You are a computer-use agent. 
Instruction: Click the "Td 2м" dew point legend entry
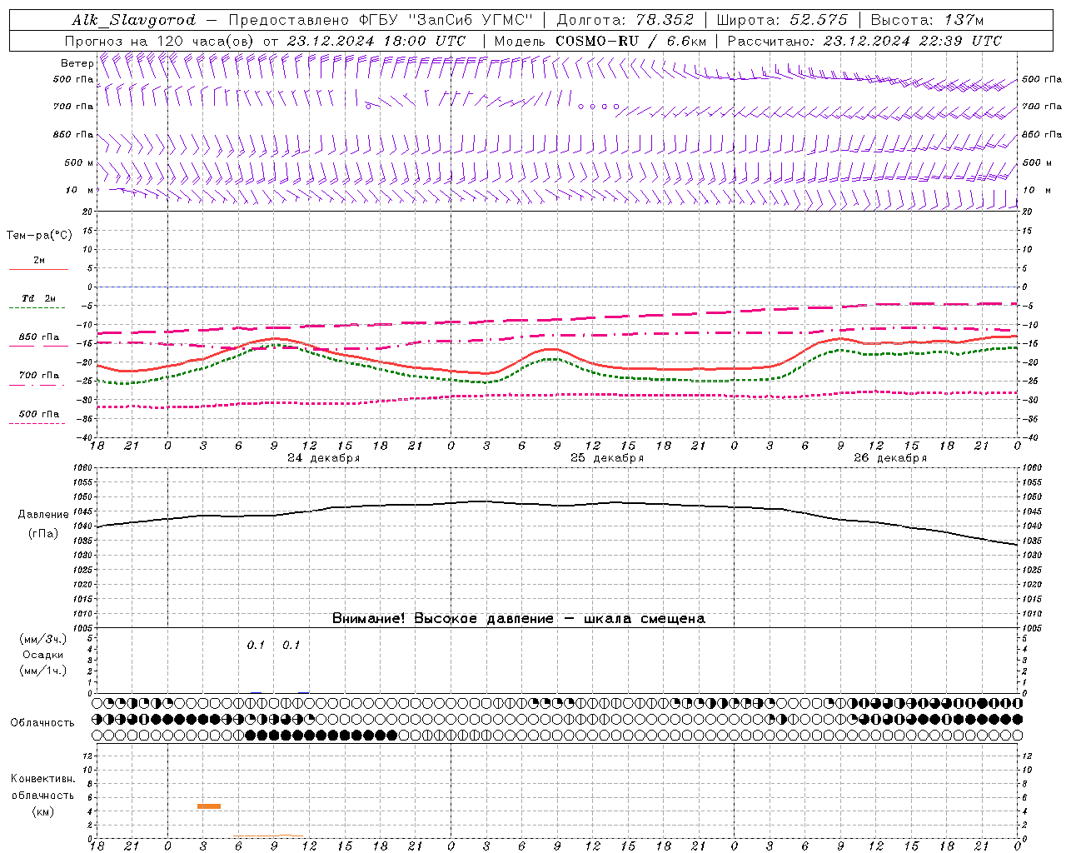pyautogui.click(x=38, y=298)
